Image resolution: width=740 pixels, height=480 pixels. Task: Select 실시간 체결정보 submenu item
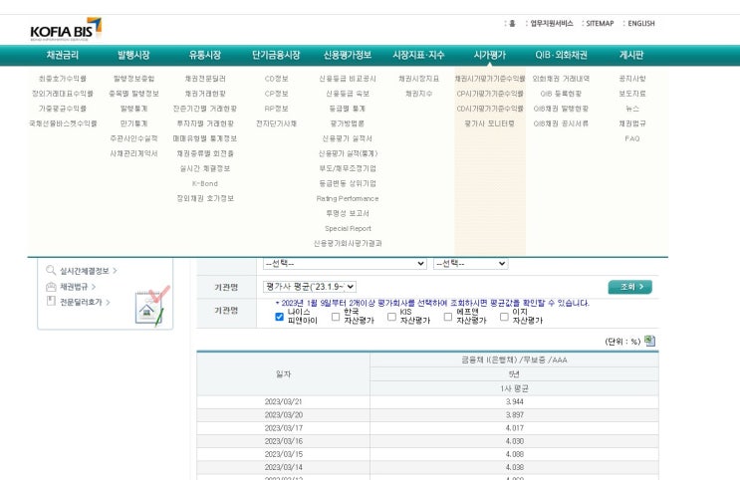[205, 168]
